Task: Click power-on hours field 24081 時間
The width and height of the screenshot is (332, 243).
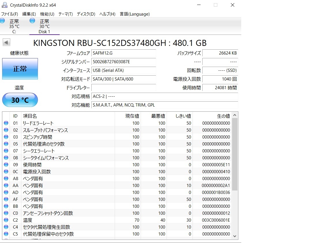Action: pos(220,88)
